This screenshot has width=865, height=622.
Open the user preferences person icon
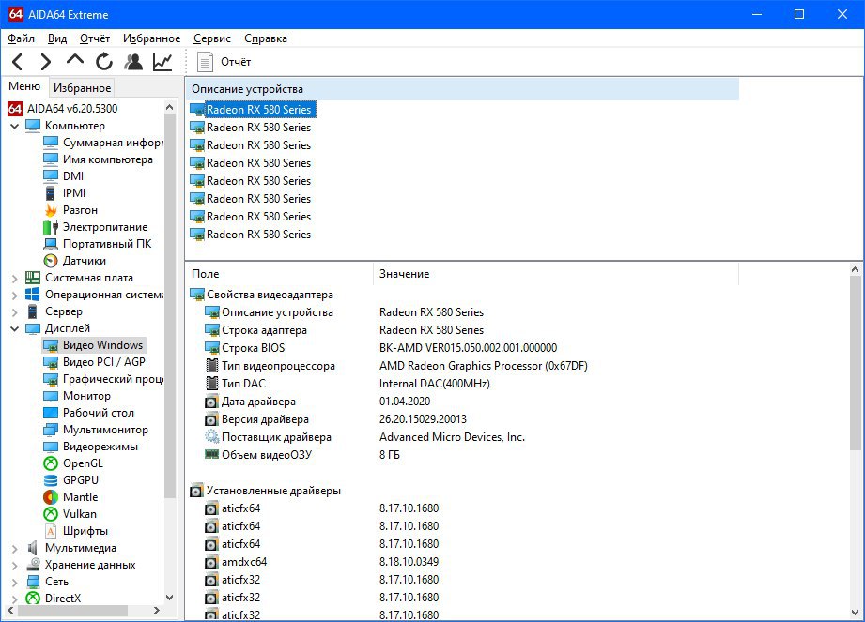click(133, 62)
